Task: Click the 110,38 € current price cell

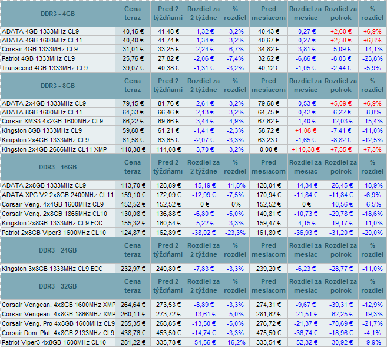Action: coord(133,149)
